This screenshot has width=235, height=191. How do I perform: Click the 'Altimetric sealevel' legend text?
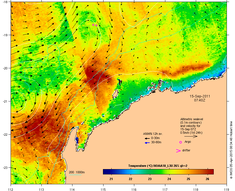pos(192,119)
